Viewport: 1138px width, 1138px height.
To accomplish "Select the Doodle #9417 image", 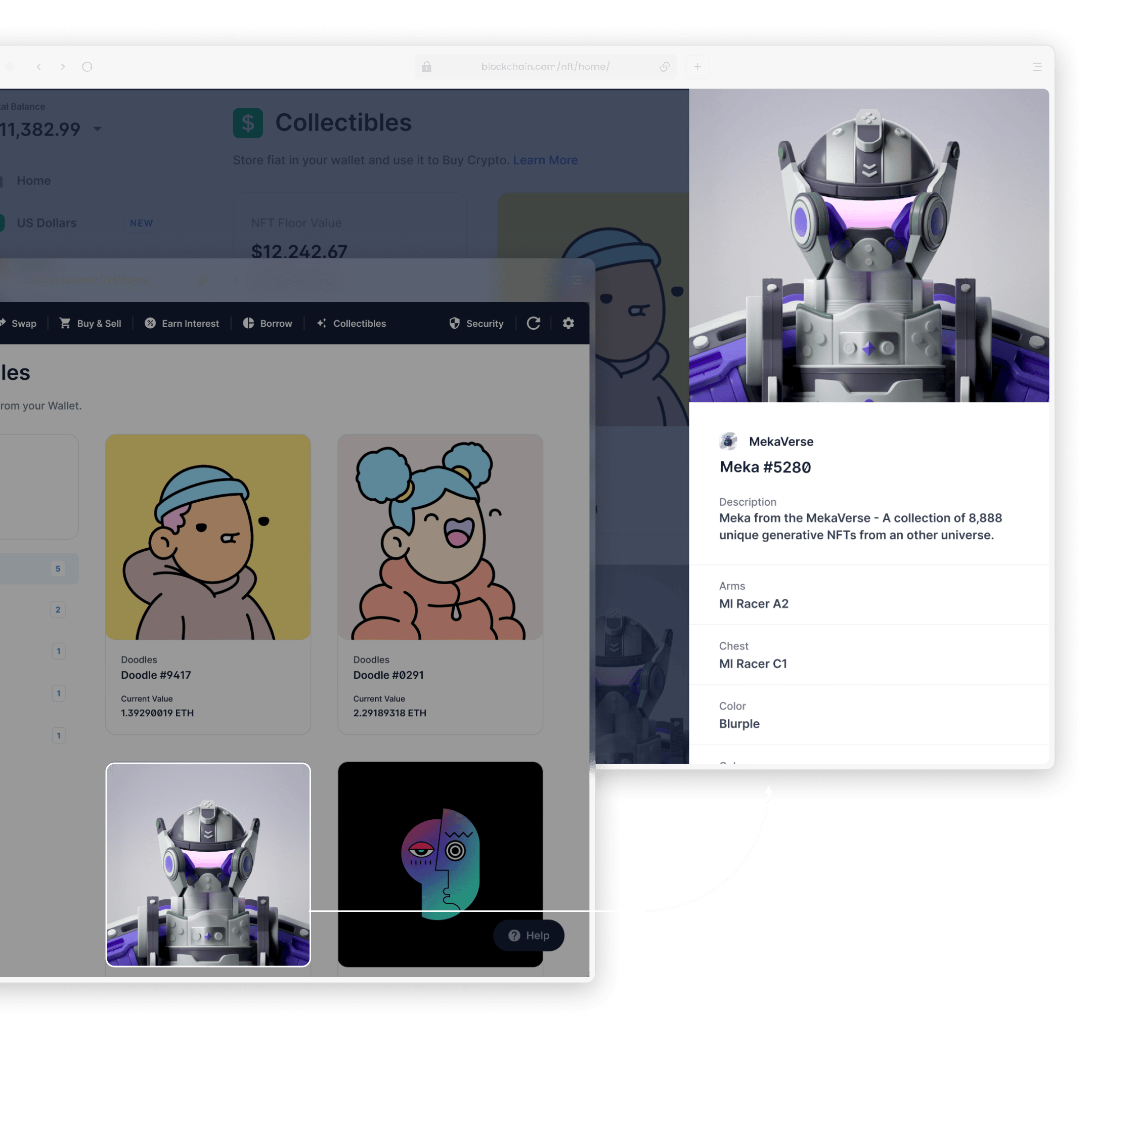I will (208, 537).
